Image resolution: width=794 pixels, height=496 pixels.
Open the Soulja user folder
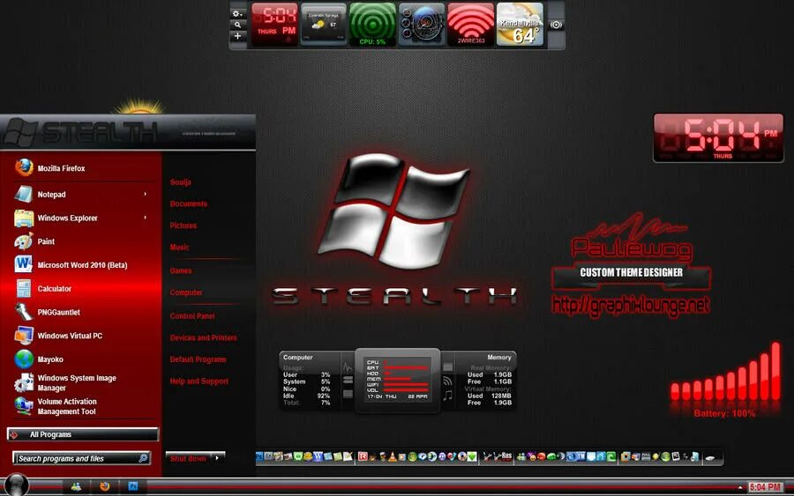(180, 182)
